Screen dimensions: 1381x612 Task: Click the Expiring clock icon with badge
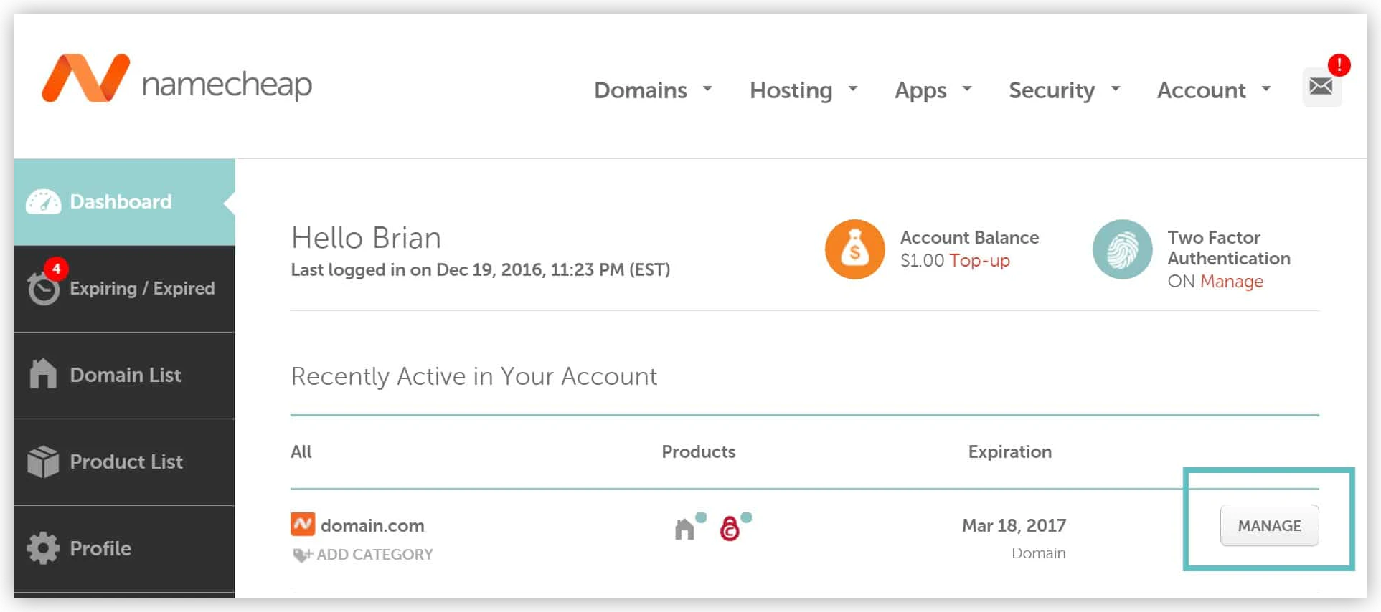44,284
